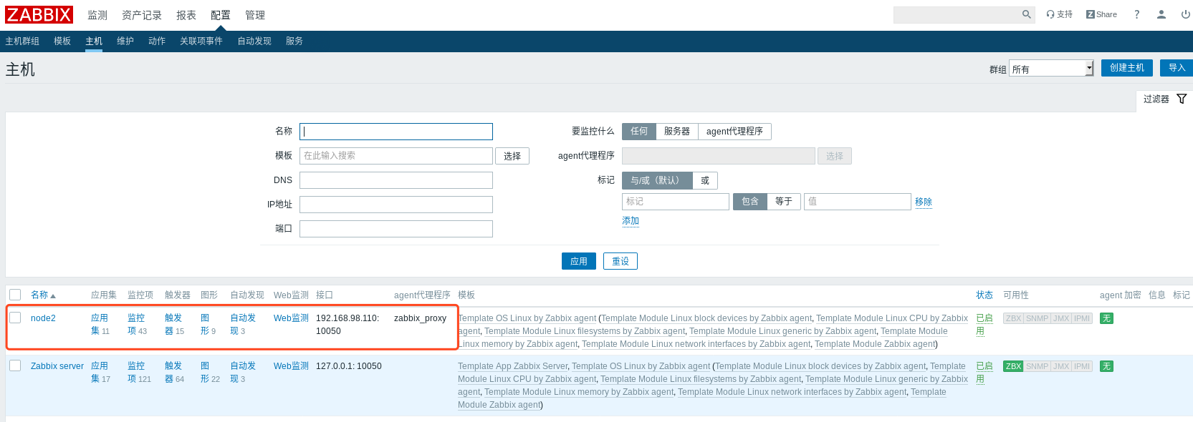Viewport: 1193px width, 422px height.
Task: Toggle the select-all hosts checkbox
Action: pos(15,295)
